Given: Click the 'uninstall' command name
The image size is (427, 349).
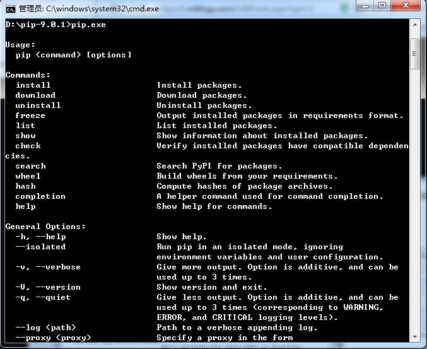Looking at the screenshot, I should coord(38,105).
